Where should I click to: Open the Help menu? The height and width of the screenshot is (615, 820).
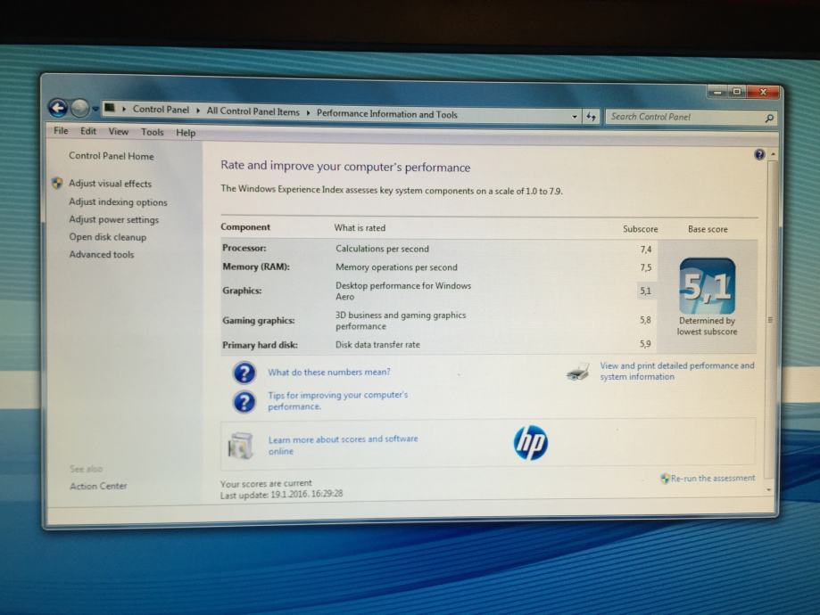pyautogui.click(x=186, y=133)
